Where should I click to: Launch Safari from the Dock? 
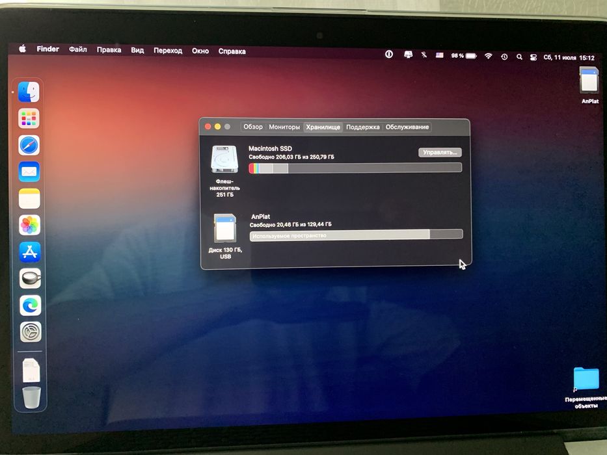pos(29,145)
